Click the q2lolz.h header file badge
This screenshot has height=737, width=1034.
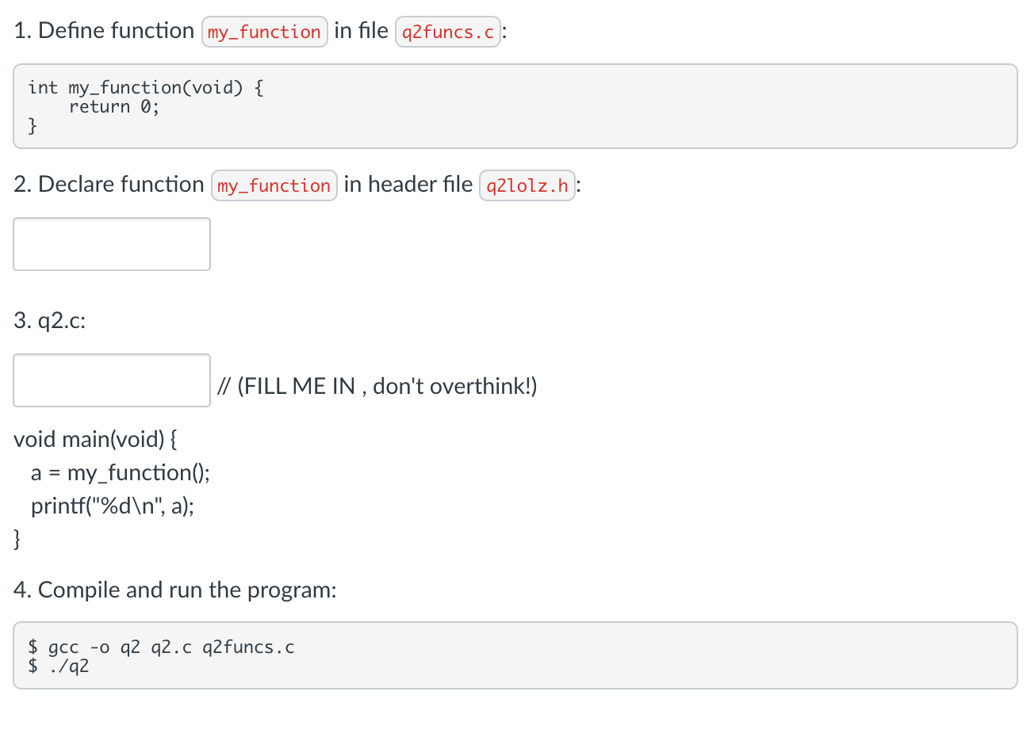527,185
